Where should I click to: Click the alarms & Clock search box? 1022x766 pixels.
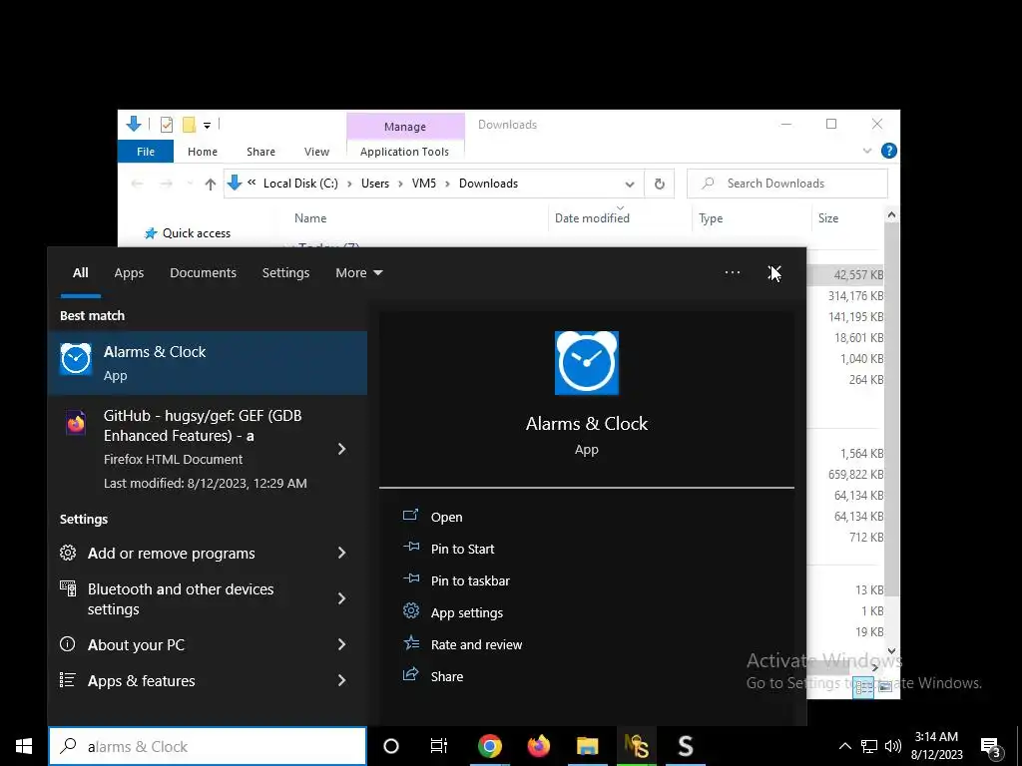pos(208,746)
